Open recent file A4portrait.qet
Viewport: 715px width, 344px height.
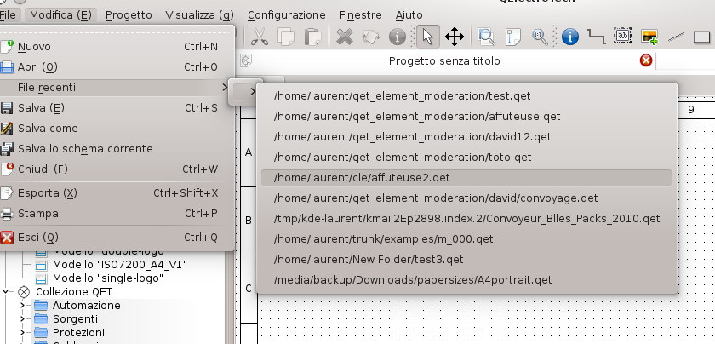click(x=466, y=280)
